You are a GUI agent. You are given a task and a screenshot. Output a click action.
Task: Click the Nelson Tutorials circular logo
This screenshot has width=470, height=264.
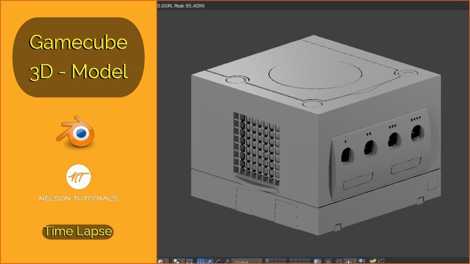coord(78,177)
